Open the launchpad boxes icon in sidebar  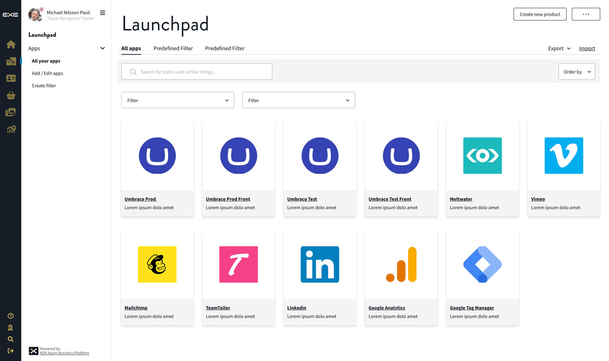[x=11, y=61]
